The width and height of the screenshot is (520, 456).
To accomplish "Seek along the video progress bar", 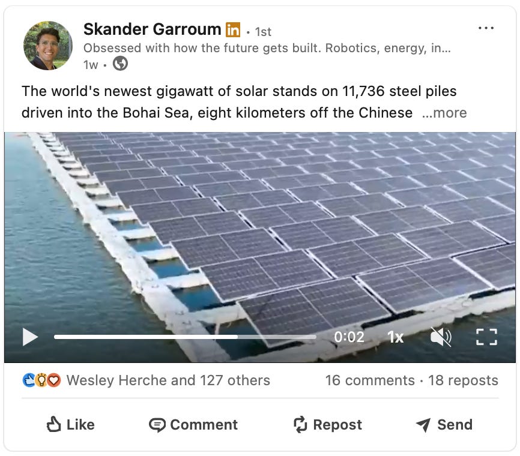I will (x=185, y=337).
